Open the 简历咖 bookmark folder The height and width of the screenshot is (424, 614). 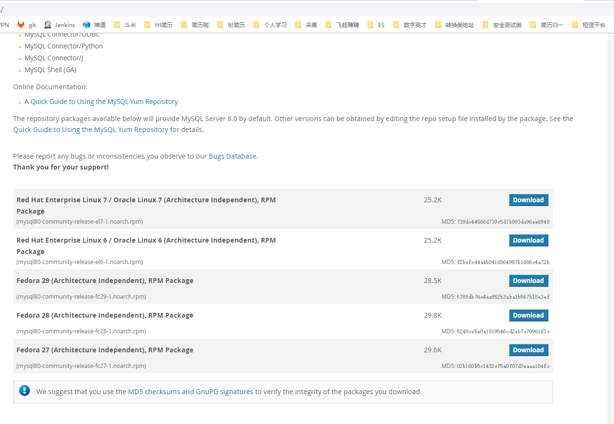click(195, 25)
